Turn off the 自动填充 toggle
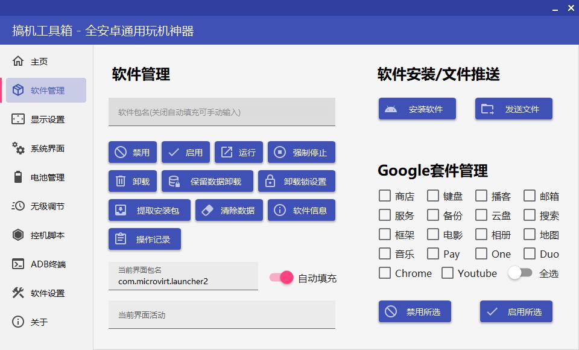 click(x=281, y=278)
